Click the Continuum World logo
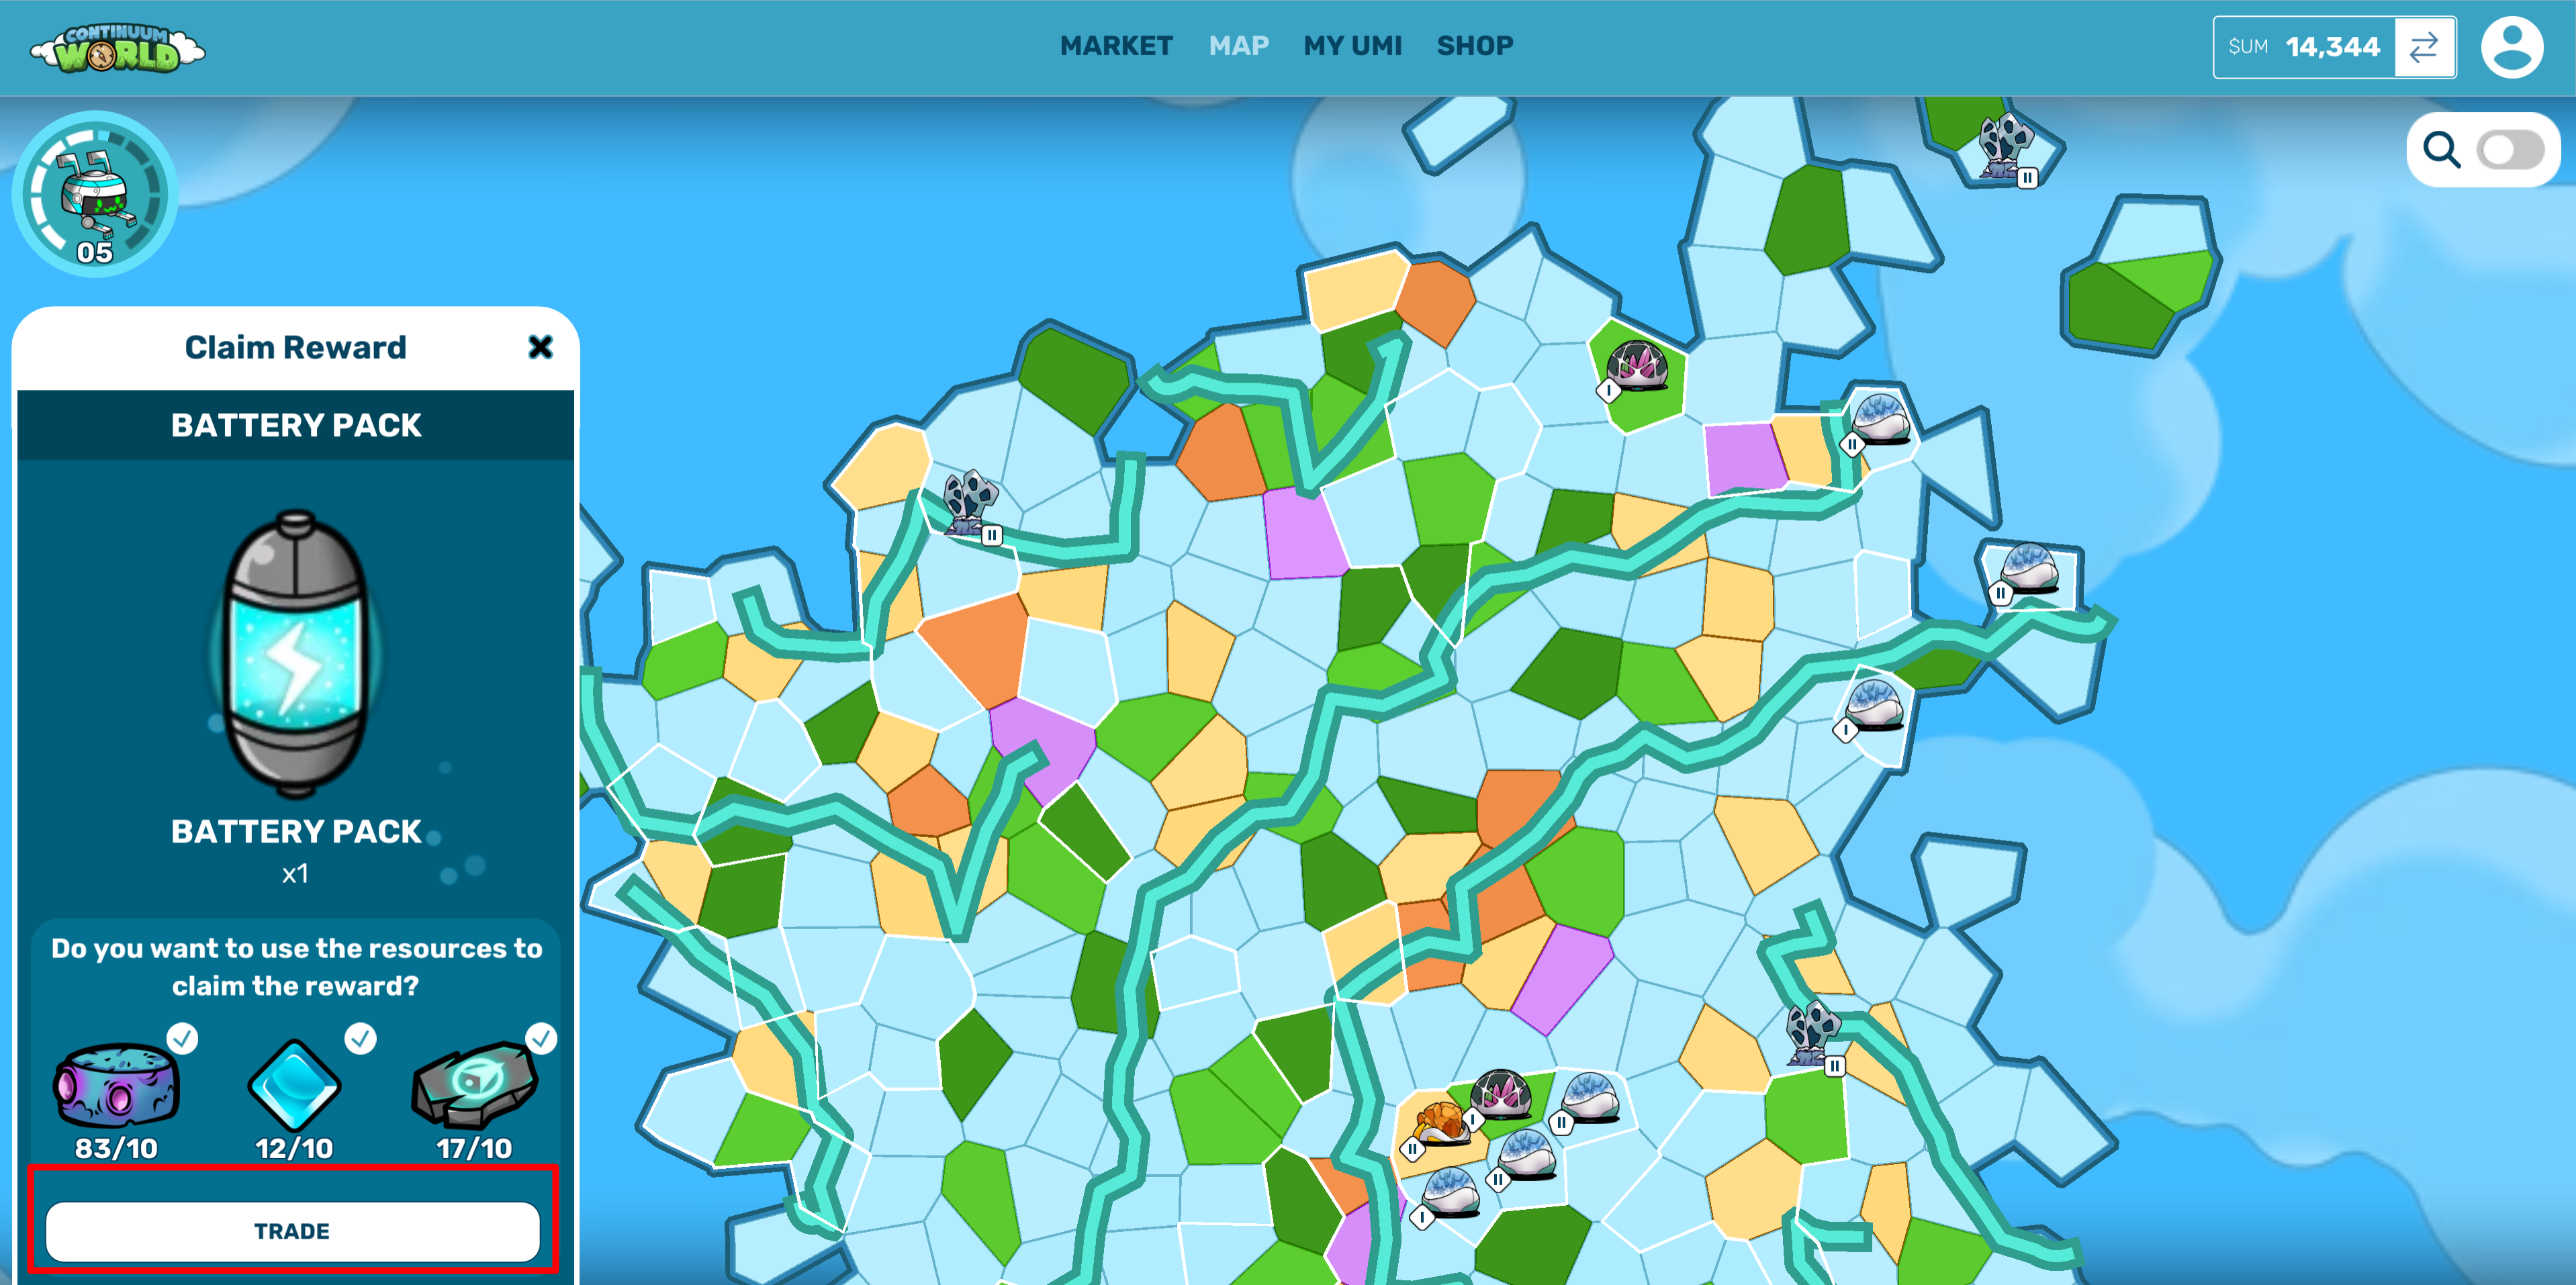This screenshot has width=2576, height=1285. pyautogui.click(x=117, y=48)
